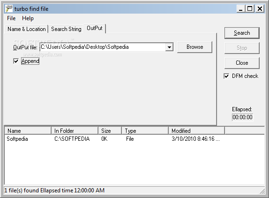Close the window with the X button

coord(260,8)
